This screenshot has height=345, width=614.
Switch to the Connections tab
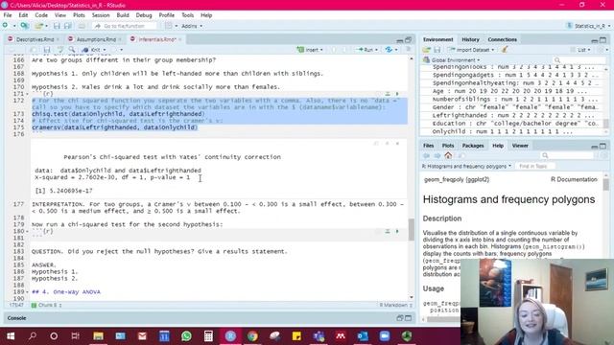503,39
